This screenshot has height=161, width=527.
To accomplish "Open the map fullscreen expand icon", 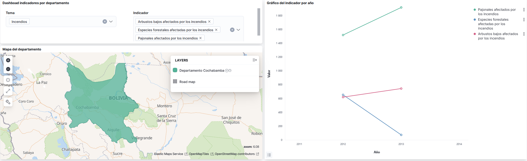I will click(x=8, y=91).
